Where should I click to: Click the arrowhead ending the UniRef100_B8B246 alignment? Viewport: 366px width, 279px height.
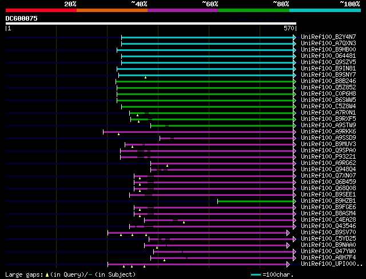click(295, 81)
